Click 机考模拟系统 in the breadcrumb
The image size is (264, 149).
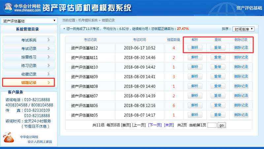coord(88,20)
